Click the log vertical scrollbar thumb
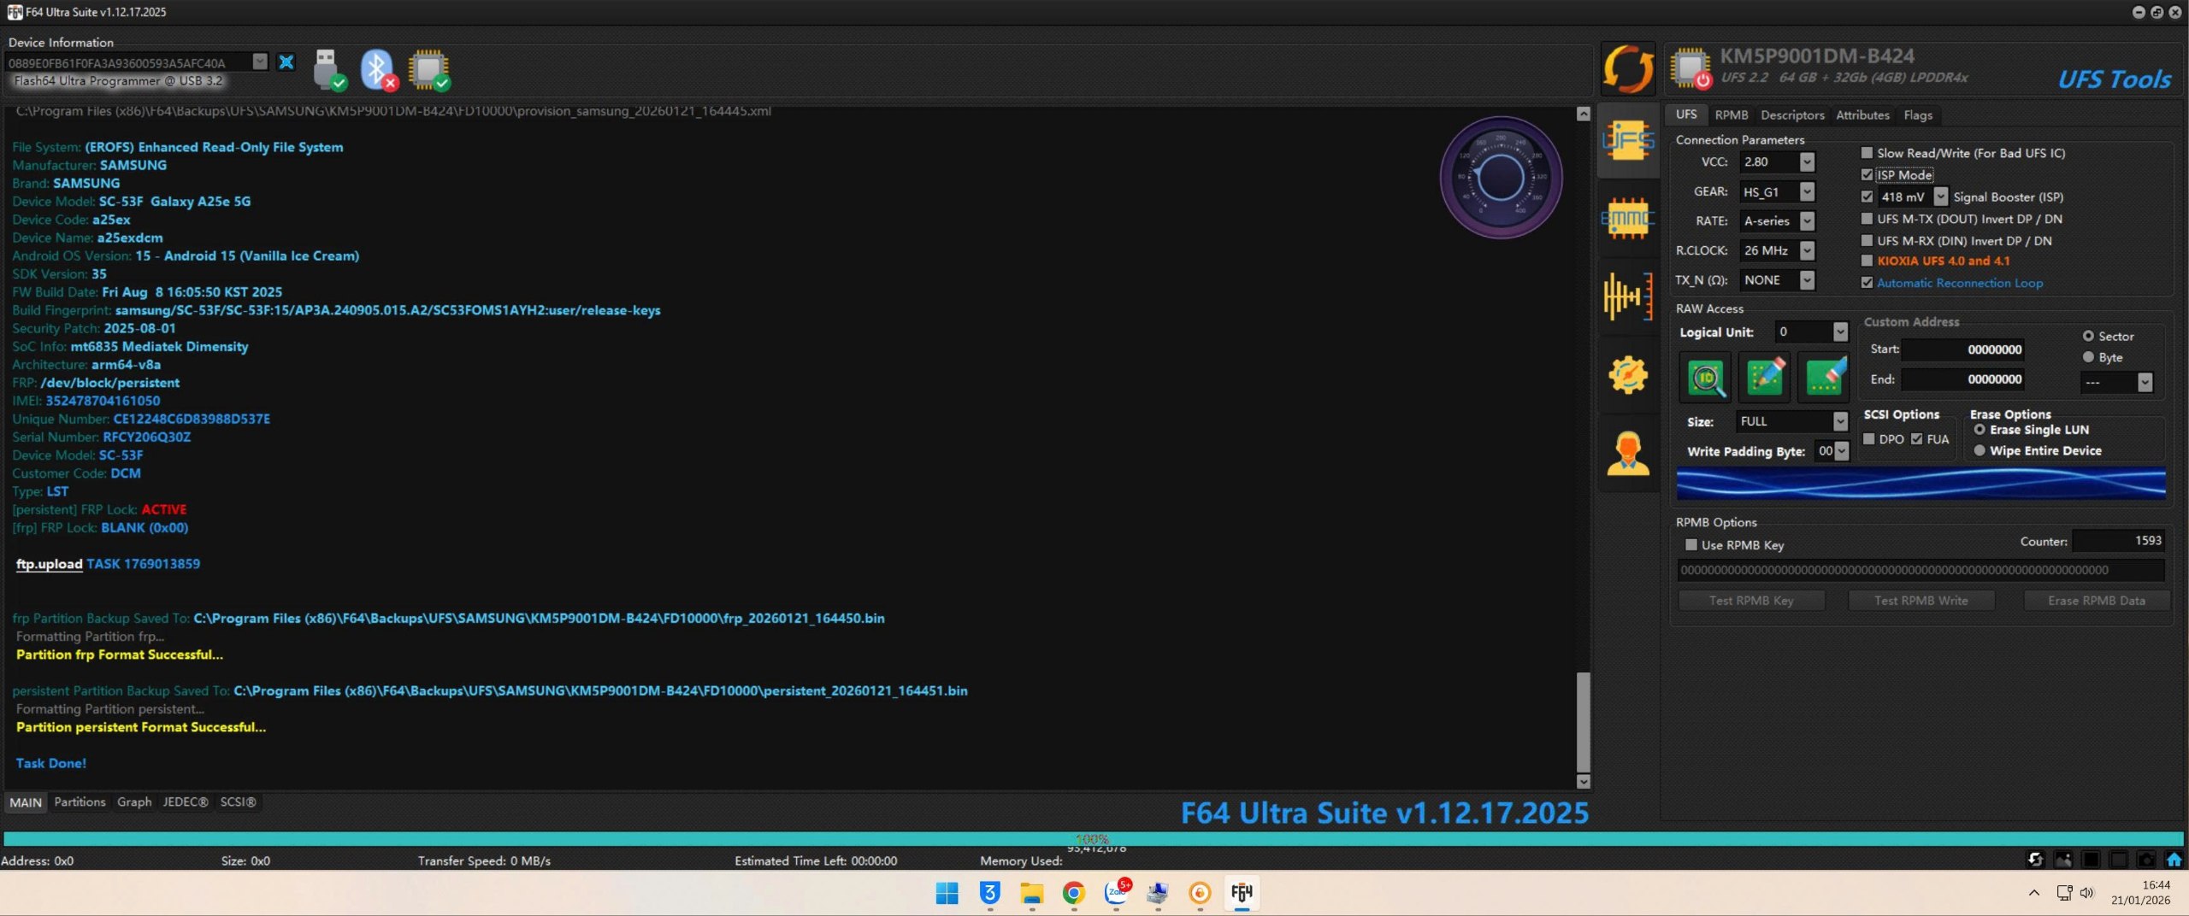 1583,722
